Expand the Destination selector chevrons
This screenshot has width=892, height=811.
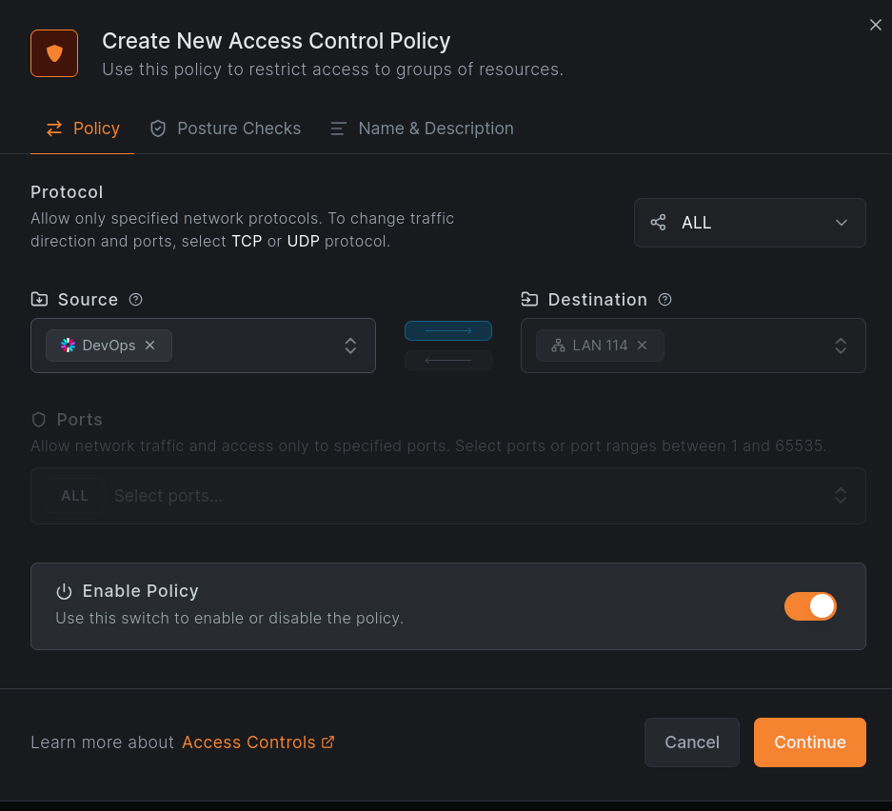[841, 346]
